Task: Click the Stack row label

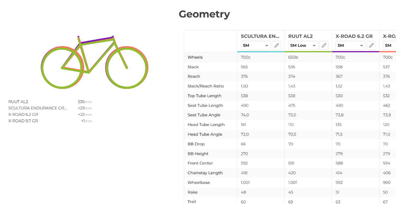Action: [x=193, y=67]
